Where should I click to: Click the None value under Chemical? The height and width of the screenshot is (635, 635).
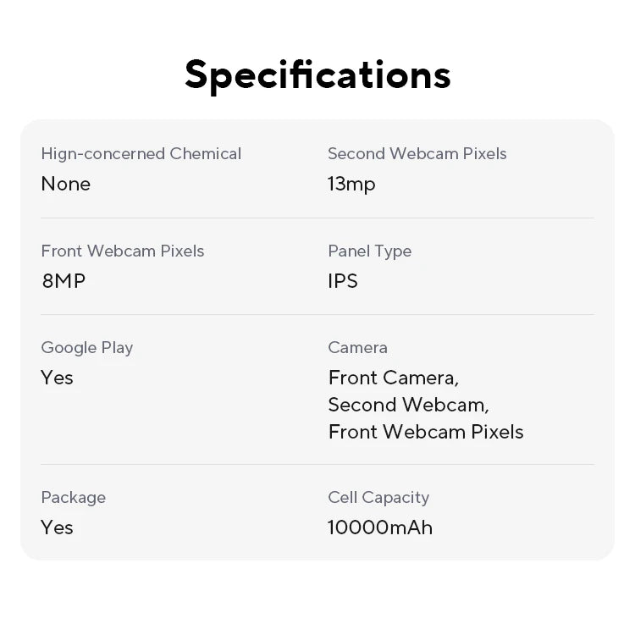point(66,184)
